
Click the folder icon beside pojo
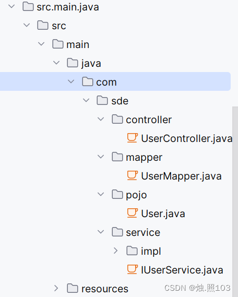(117, 194)
